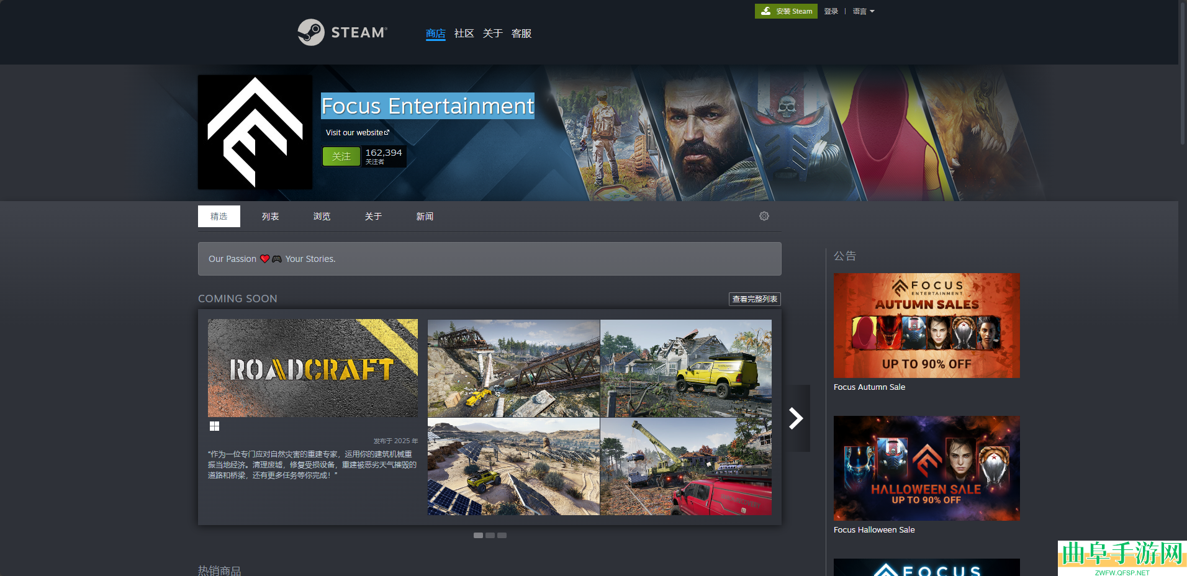
Task: View the RoadCraft solar panel desert screenshot
Action: [513, 466]
